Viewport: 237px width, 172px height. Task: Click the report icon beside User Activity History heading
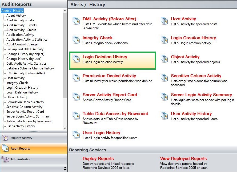tap(164, 115)
